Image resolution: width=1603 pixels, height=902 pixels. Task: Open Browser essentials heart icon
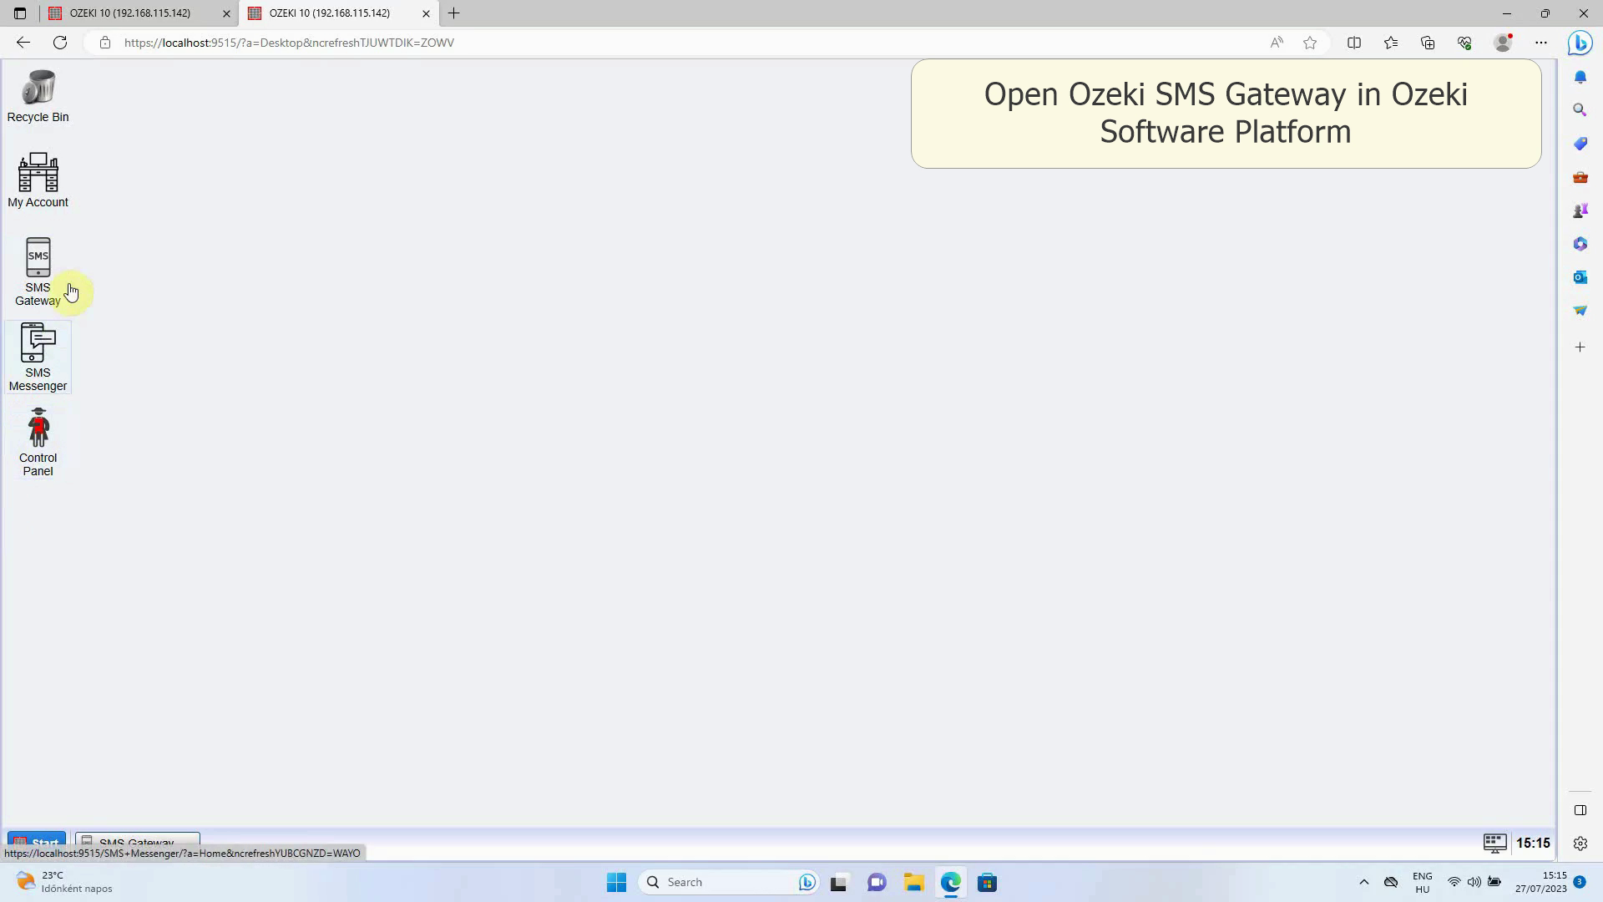tap(1464, 43)
